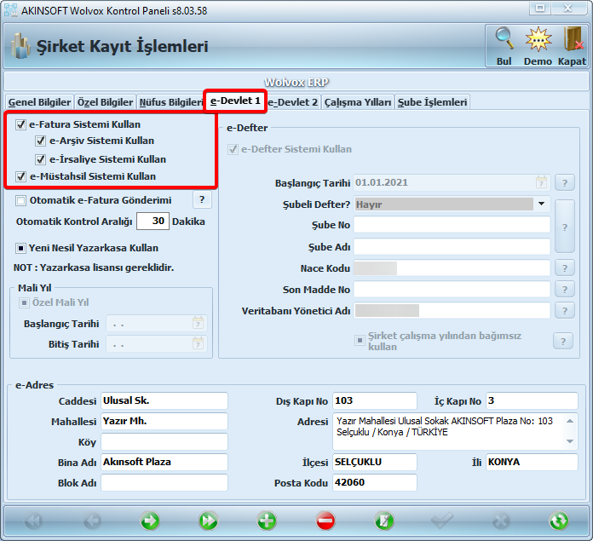This screenshot has height=541, width=593.
Task: Click help button for bağımsız kullan option
Action: (563, 342)
